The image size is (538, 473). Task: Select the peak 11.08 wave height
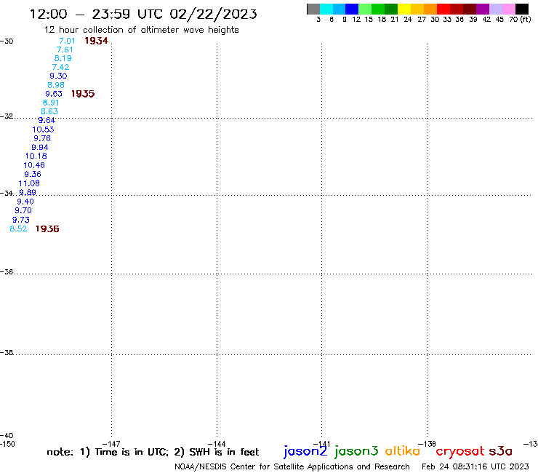[29, 183]
